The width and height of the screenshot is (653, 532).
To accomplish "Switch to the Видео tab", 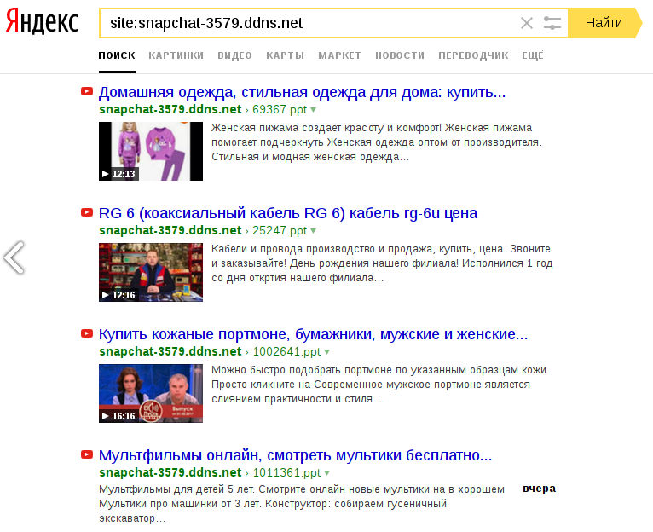I will click(235, 55).
